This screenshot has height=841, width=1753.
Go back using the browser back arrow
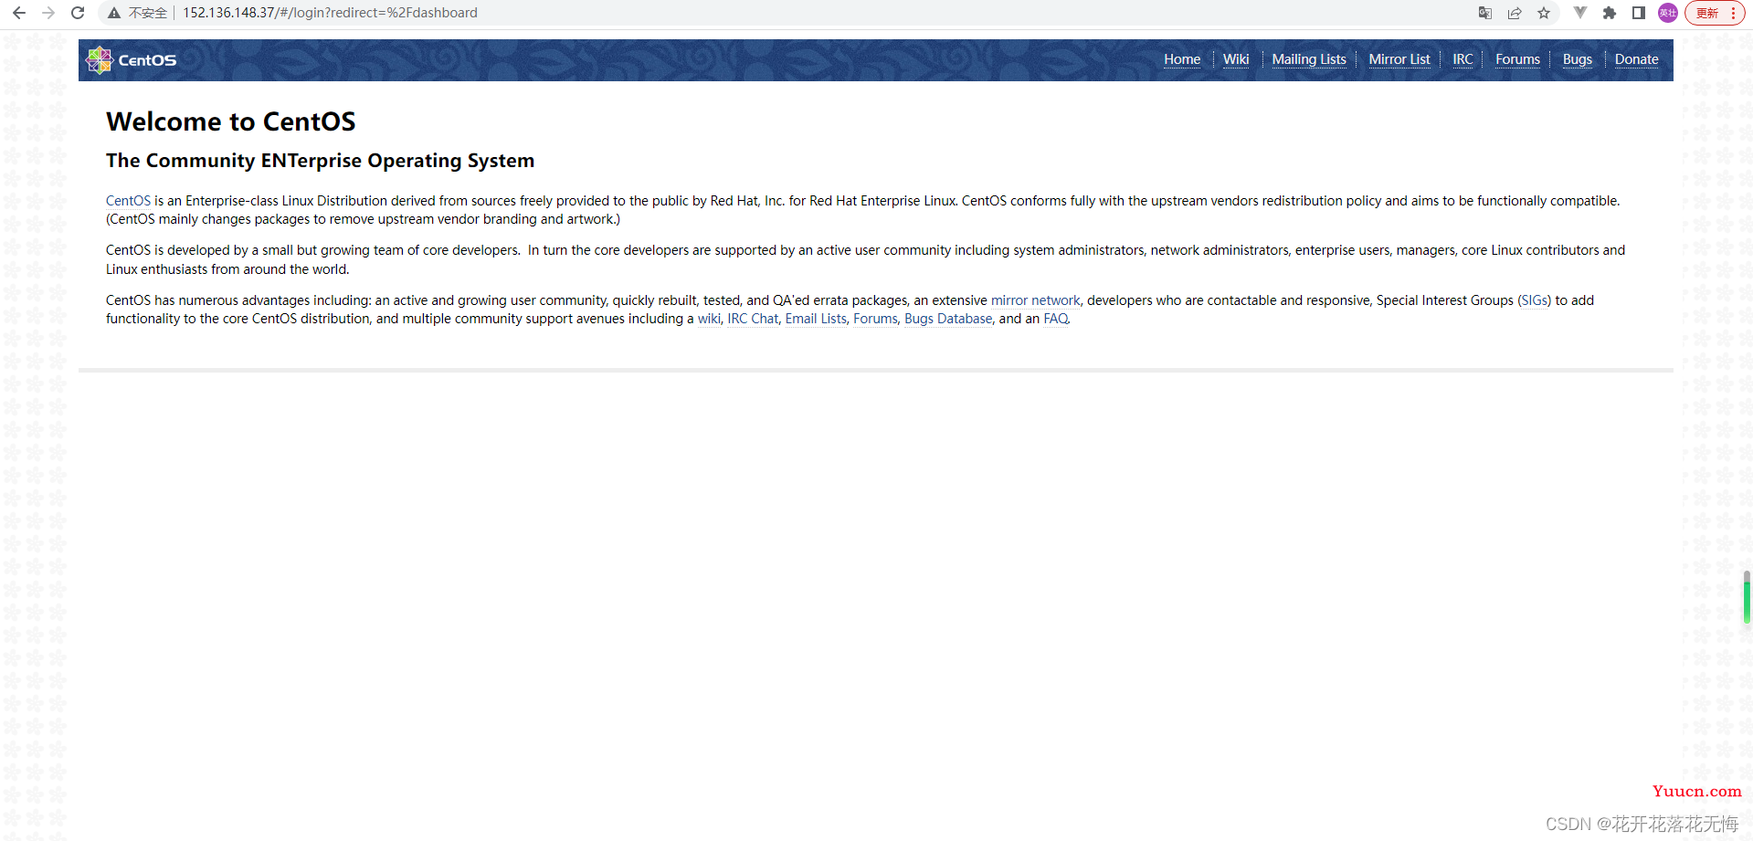point(19,13)
